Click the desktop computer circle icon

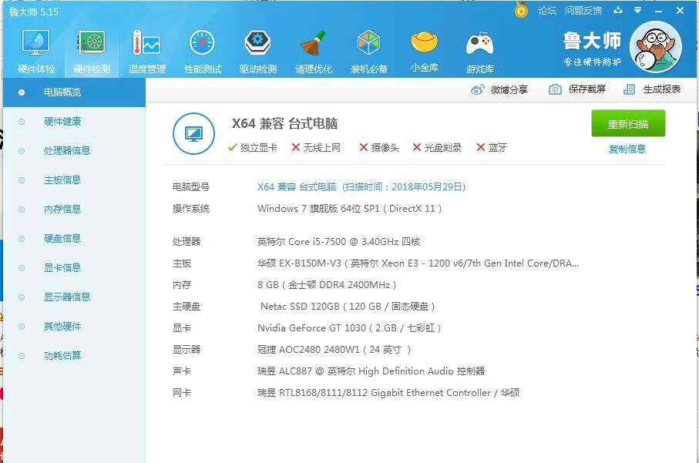[x=194, y=134]
